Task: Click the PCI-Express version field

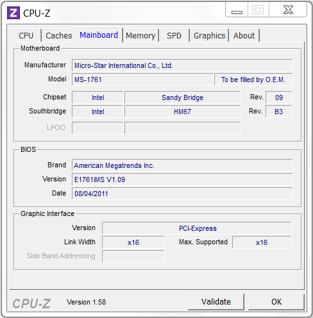Action: coord(197,228)
